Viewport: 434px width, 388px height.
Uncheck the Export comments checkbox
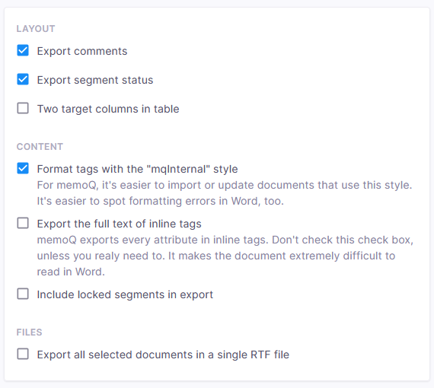pos(23,51)
